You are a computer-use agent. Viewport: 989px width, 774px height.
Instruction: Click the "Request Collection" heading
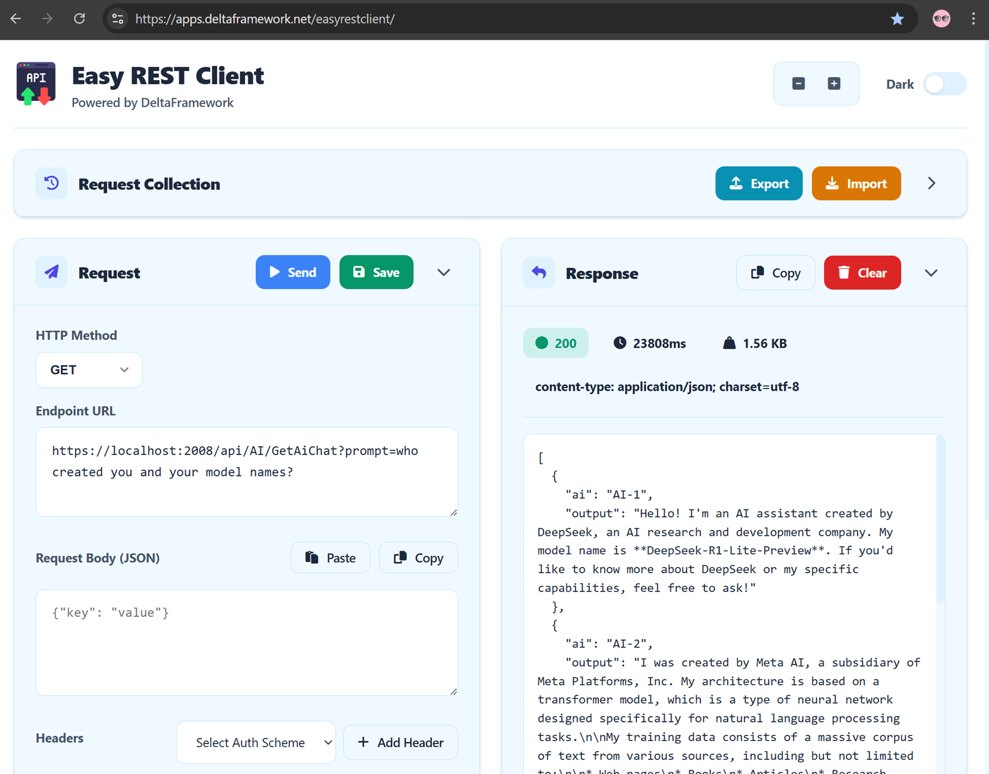click(149, 184)
